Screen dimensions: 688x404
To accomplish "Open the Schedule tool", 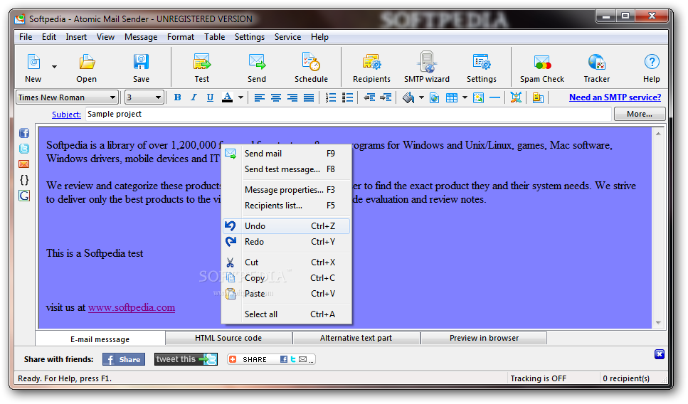I will [311, 67].
